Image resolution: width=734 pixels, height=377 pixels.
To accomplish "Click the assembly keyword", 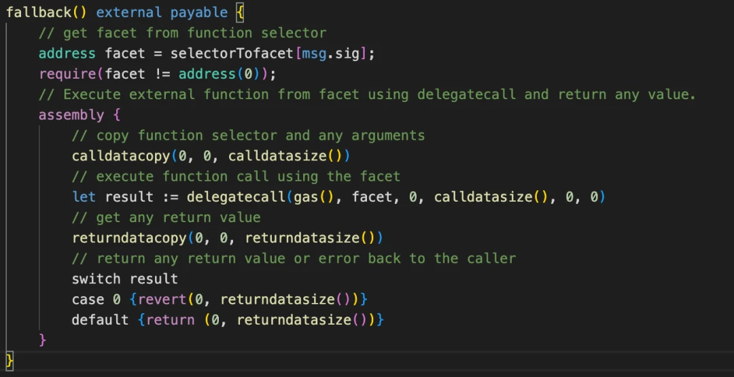I will click(71, 115).
